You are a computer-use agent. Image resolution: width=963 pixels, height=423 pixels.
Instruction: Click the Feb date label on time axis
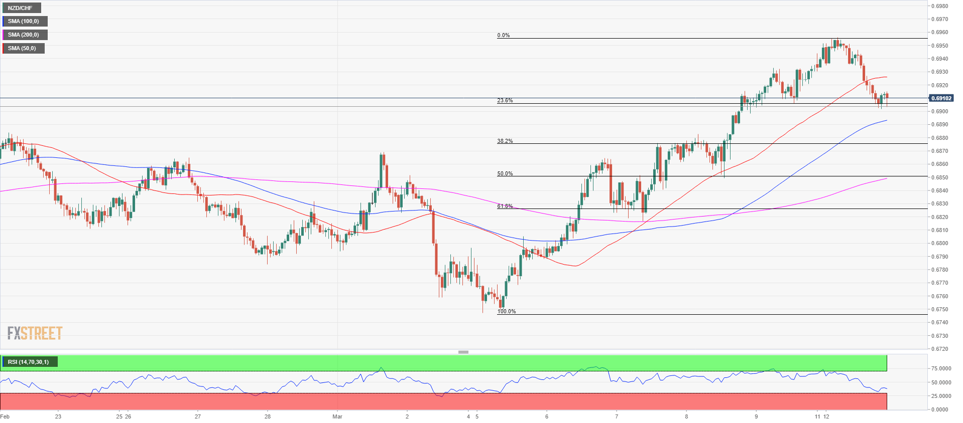(x=5, y=416)
